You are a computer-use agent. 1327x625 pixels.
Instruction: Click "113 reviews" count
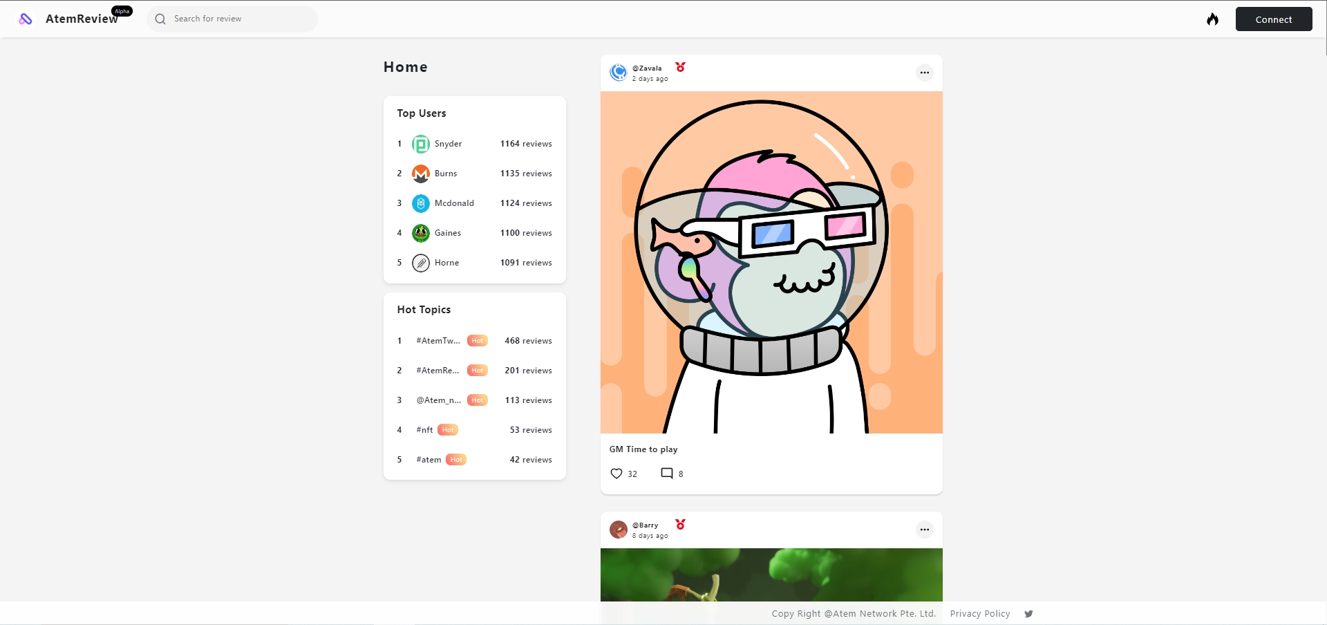(528, 400)
